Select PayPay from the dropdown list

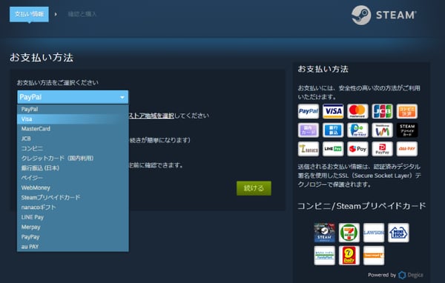[73, 237]
